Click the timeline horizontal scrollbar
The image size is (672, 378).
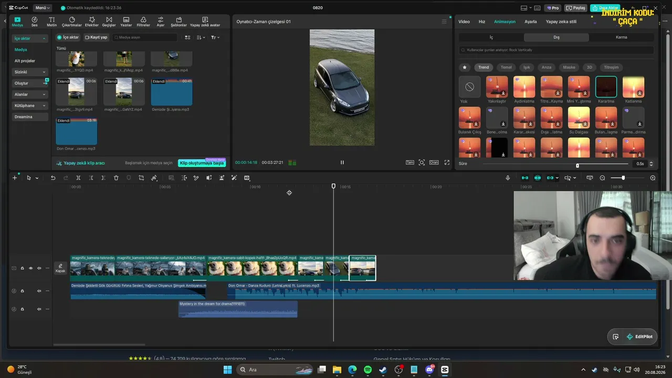[99, 345]
